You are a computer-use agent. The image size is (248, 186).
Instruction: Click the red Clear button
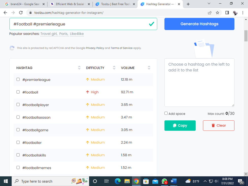pos(218,126)
